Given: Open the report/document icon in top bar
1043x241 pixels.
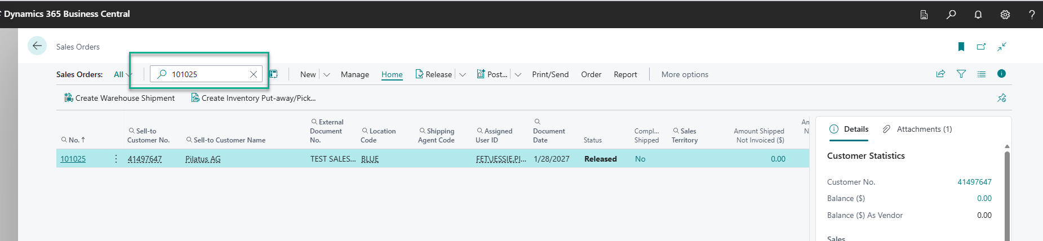Looking at the screenshot, I should (x=924, y=15).
